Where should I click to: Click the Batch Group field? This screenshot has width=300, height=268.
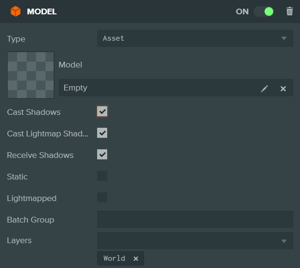pyautogui.click(x=195, y=219)
